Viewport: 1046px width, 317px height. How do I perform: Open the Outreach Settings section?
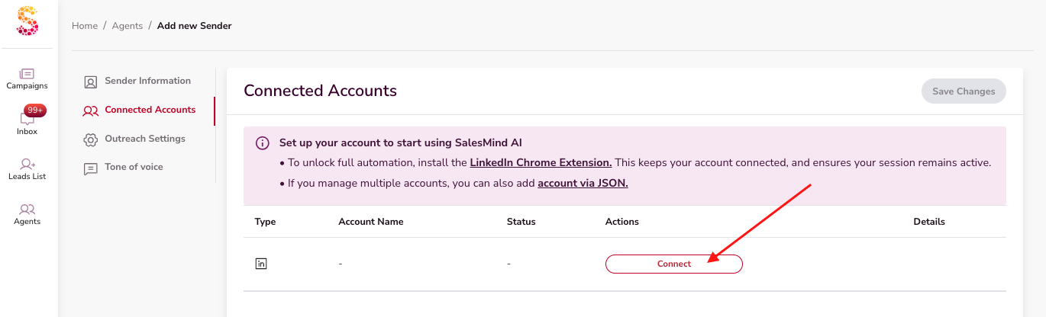[145, 139]
